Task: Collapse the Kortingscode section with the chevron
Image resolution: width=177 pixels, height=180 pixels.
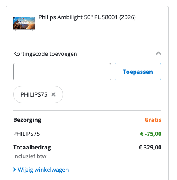Action: point(159,53)
